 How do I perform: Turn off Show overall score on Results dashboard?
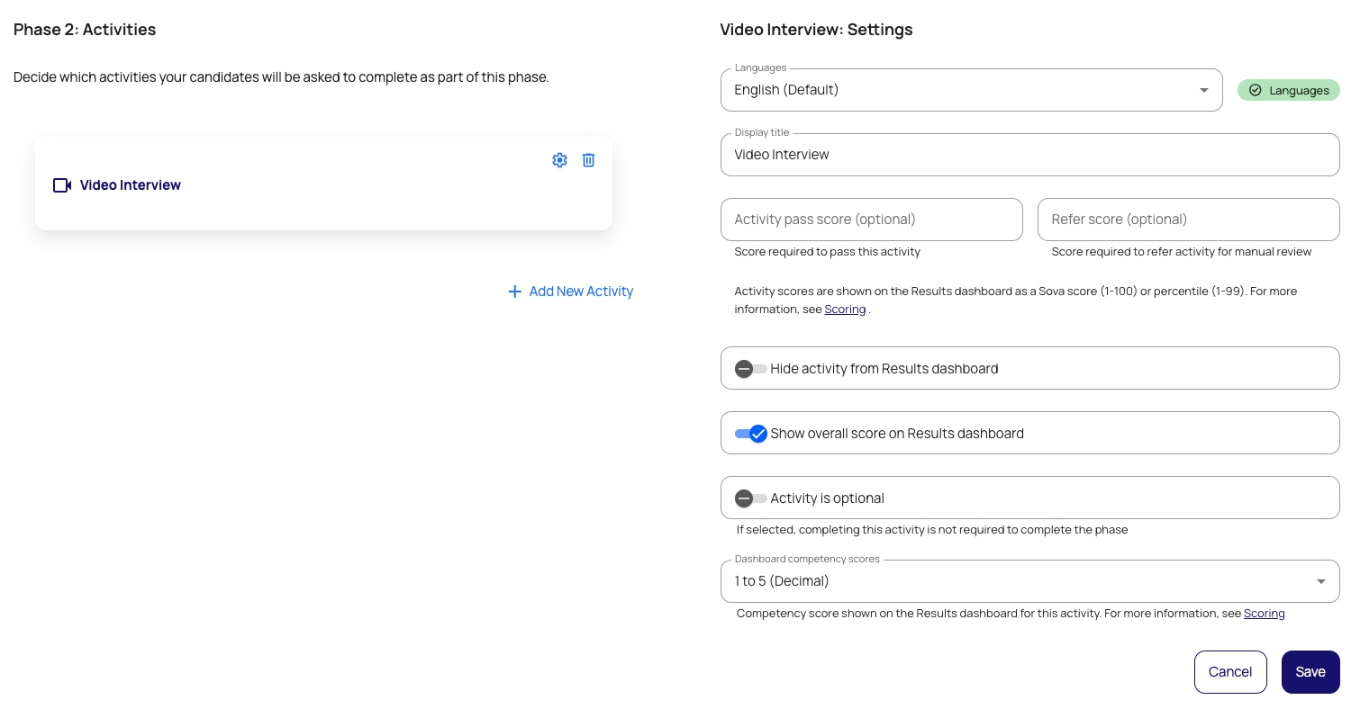pyautogui.click(x=750, y=434)
